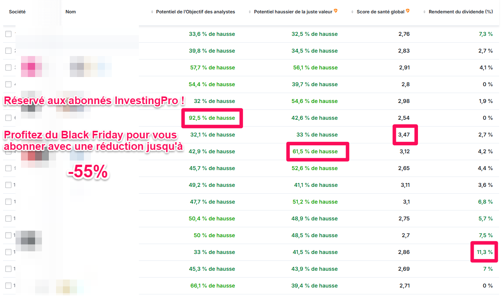
Task: Click the Pro badge icon after Score de santé global
Action: pyautogui.click(x=408, y=11)
